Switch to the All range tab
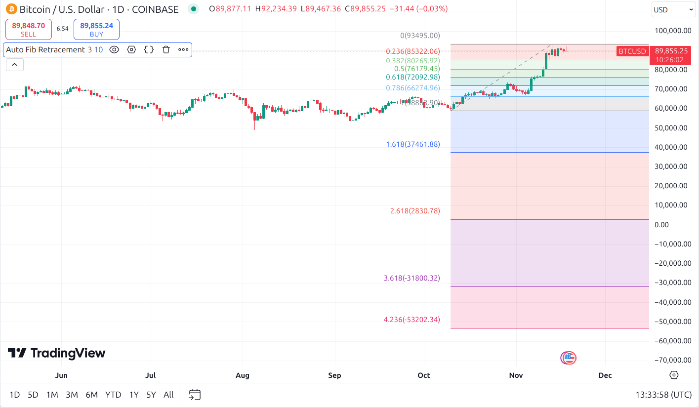 coord(168,395)
